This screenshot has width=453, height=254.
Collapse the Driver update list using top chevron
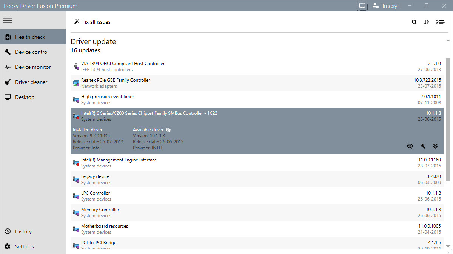(448, 40)
